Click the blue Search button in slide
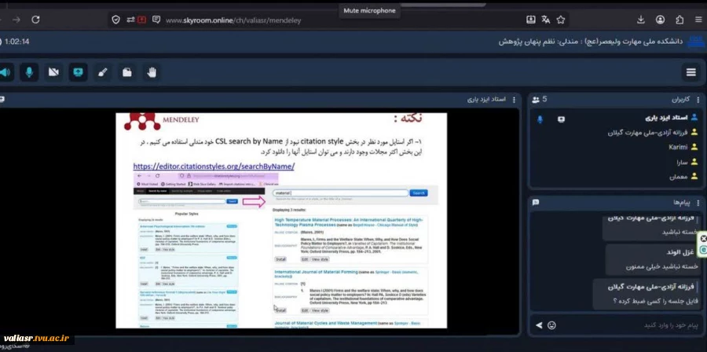 pos(419,193)
